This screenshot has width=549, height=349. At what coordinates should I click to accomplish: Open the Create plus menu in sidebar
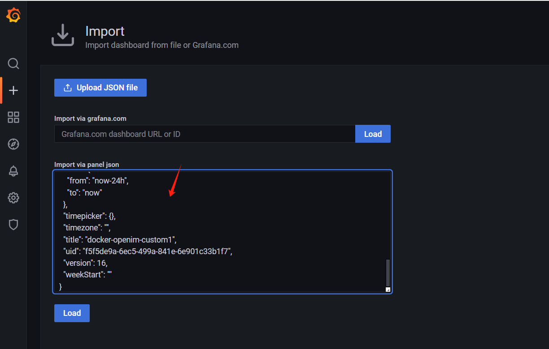[x=13, y=90]
